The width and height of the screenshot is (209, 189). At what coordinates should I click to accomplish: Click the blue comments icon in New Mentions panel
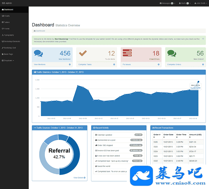[x=38, y=53]
